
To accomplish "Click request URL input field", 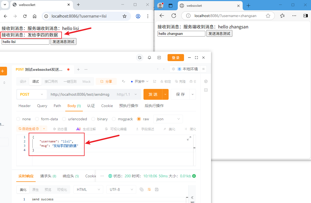I will (80, 94).
